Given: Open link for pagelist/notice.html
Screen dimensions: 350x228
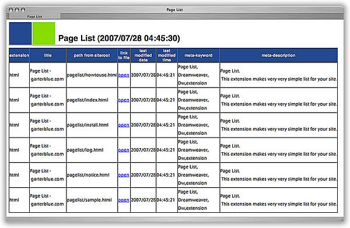Looking at the screenshot, I should coord(124,175).
